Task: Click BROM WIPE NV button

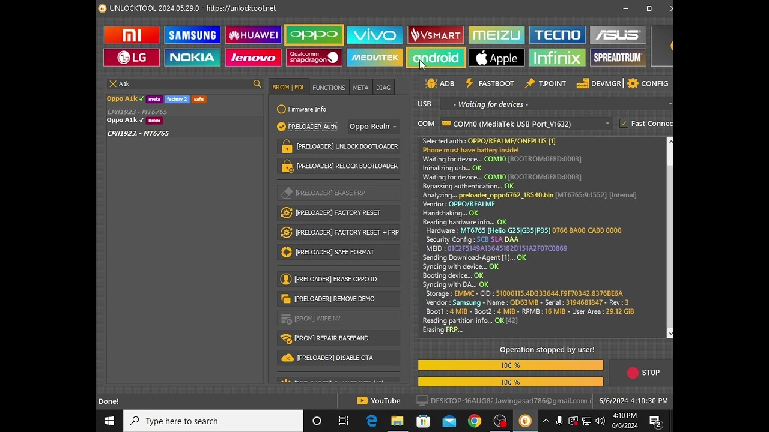Action: [x=338, y=319]
